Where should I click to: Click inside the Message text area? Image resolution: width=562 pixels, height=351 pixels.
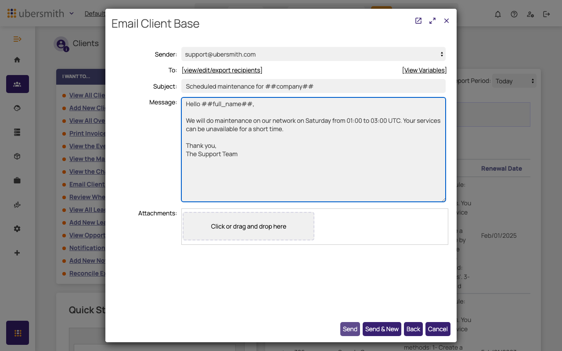[313, 150]
